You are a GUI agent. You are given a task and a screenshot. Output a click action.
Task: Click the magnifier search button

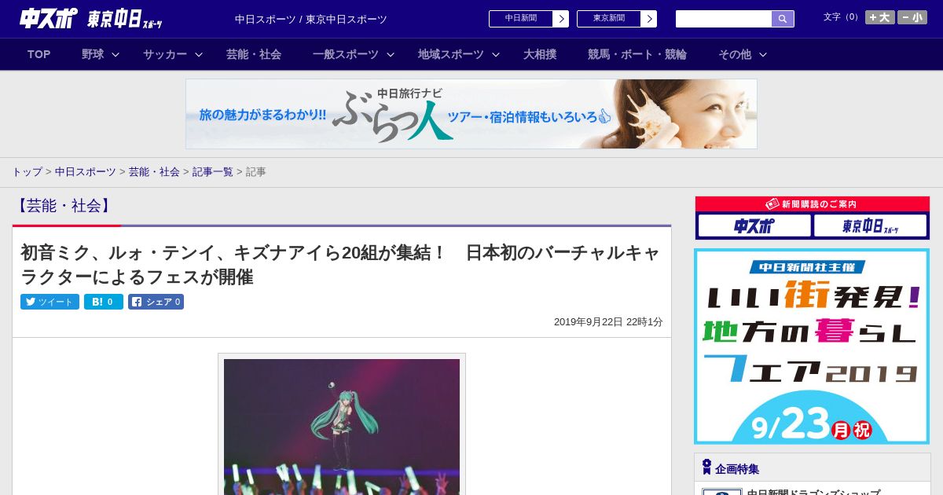(783, 19)
